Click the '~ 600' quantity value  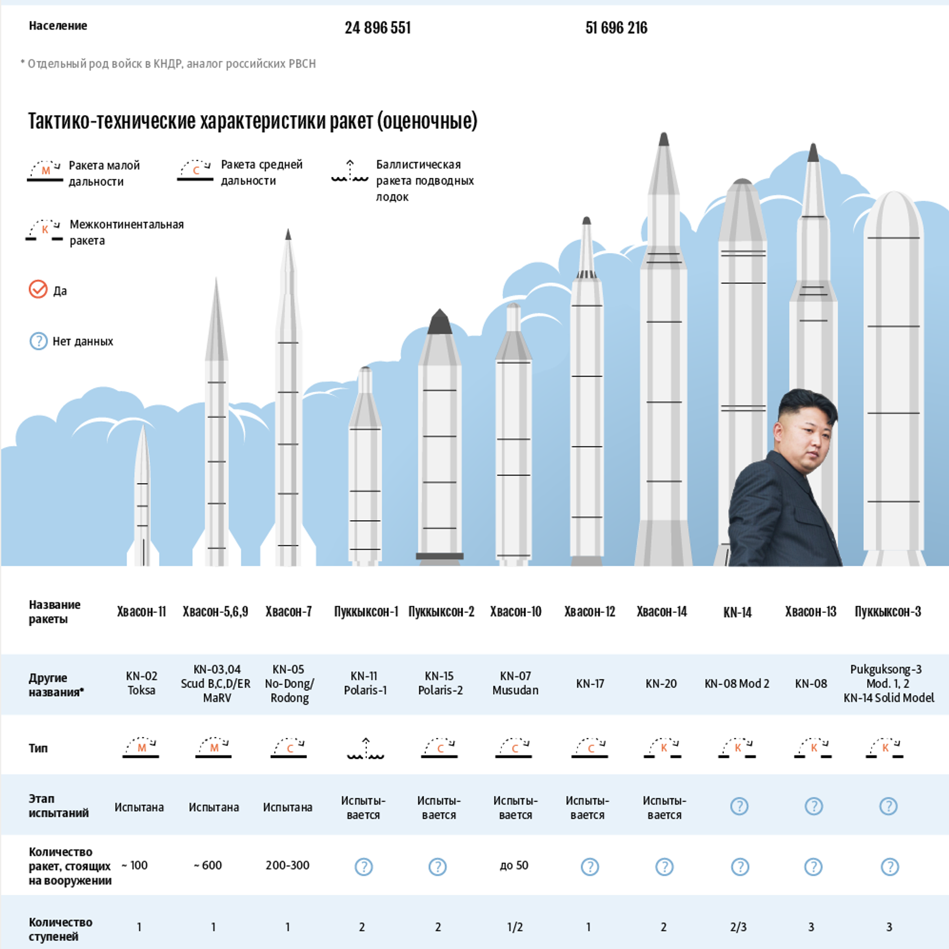point(208,865)
